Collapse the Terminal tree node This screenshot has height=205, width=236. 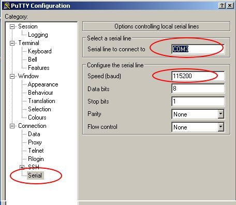(12, 43)
